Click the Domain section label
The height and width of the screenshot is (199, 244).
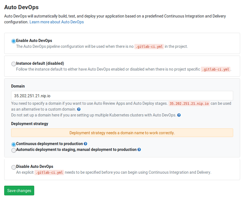pyautogui.click(x=18, y=86)
